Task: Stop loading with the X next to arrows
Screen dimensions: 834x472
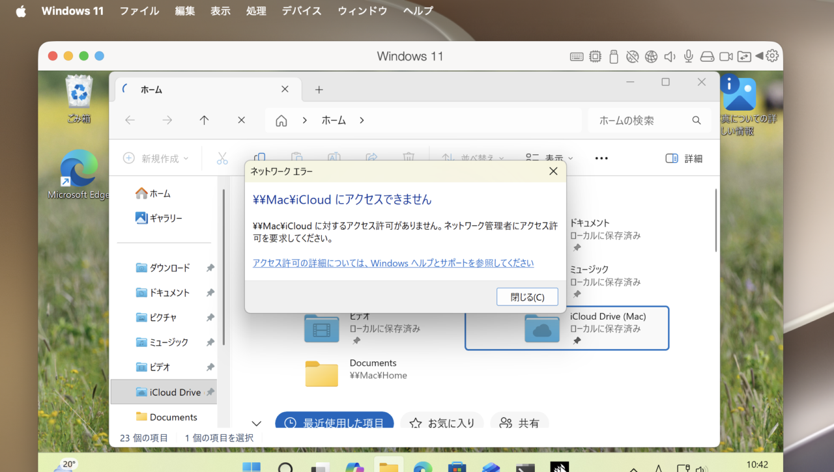Action: click(x=241, y=120)
